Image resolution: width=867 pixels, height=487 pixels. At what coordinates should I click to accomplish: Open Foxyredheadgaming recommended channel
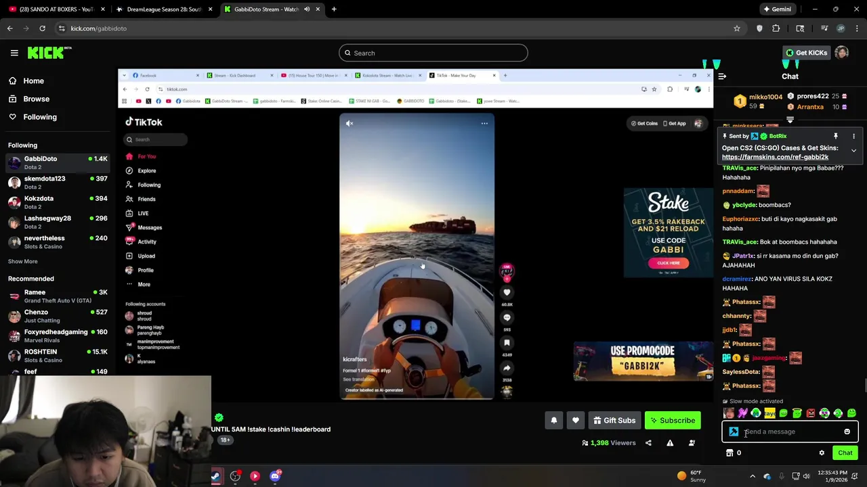[x=58, y=336]
